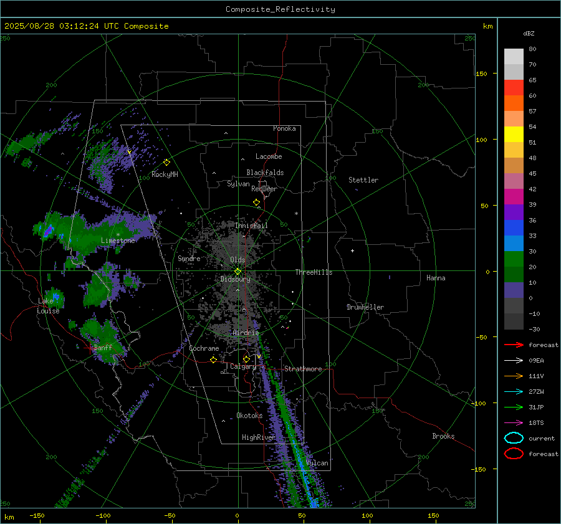
Task: Click the Stettler label
Action: [x=363, y=180]
